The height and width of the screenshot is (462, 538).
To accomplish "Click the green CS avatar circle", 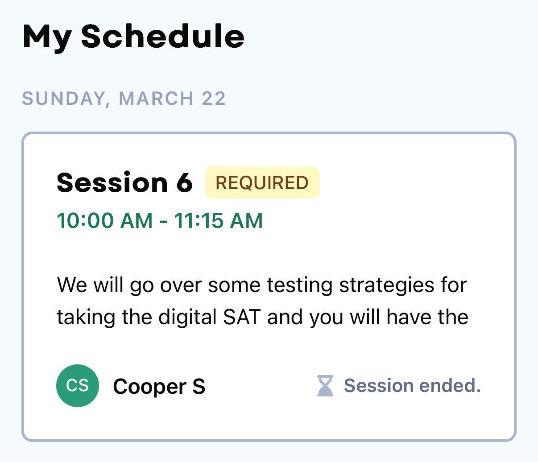I will pyautogui.click(x=78, y=386).
